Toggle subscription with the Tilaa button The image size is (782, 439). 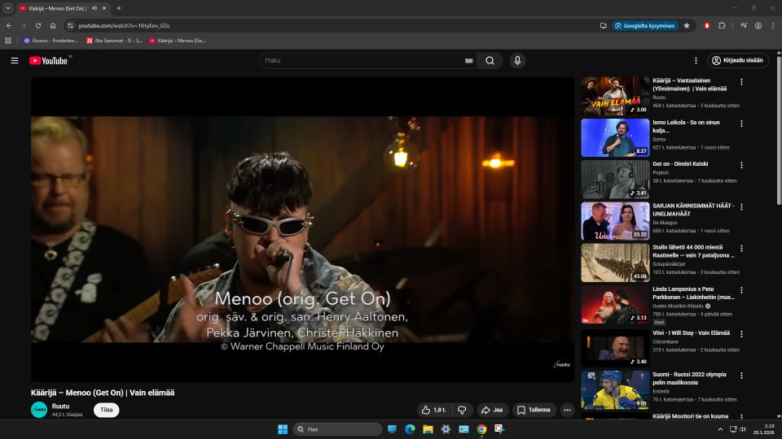tap(106, 410)
